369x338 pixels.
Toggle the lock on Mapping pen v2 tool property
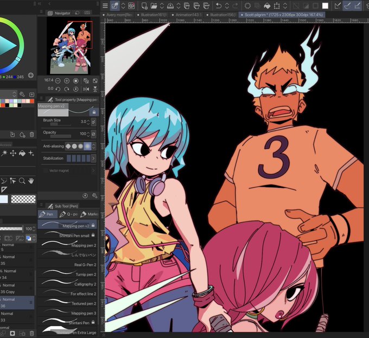(94, 112)
